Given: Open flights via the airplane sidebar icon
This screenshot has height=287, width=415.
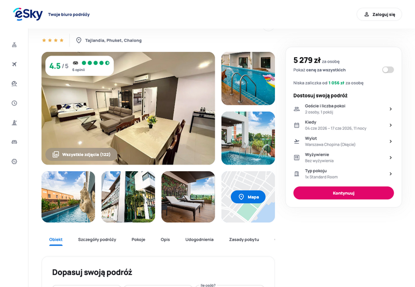Looking at the screenshot, I should point(15,64).
